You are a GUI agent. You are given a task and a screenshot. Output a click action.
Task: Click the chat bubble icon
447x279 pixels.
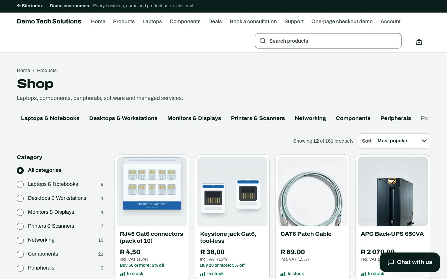coord(391,262)
